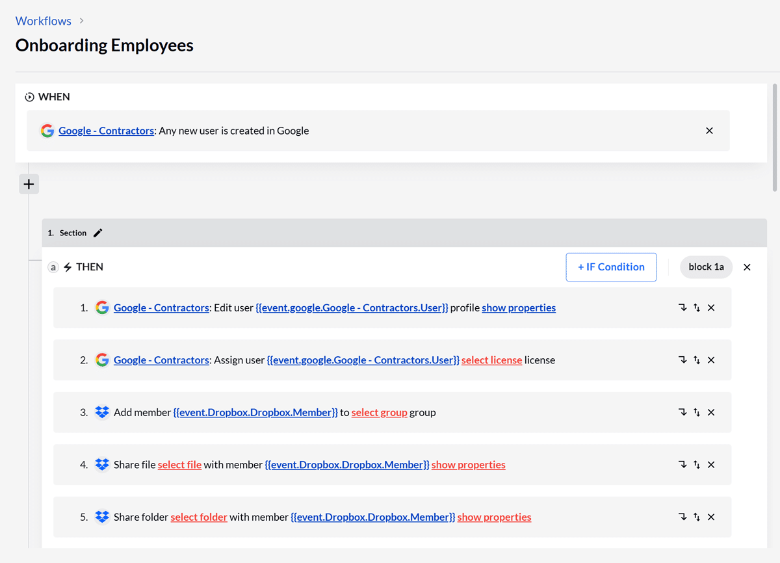Viewport: 780px width, 563px height.
Task: Click the Google logo in step 1
Action: tap(102, 308)
